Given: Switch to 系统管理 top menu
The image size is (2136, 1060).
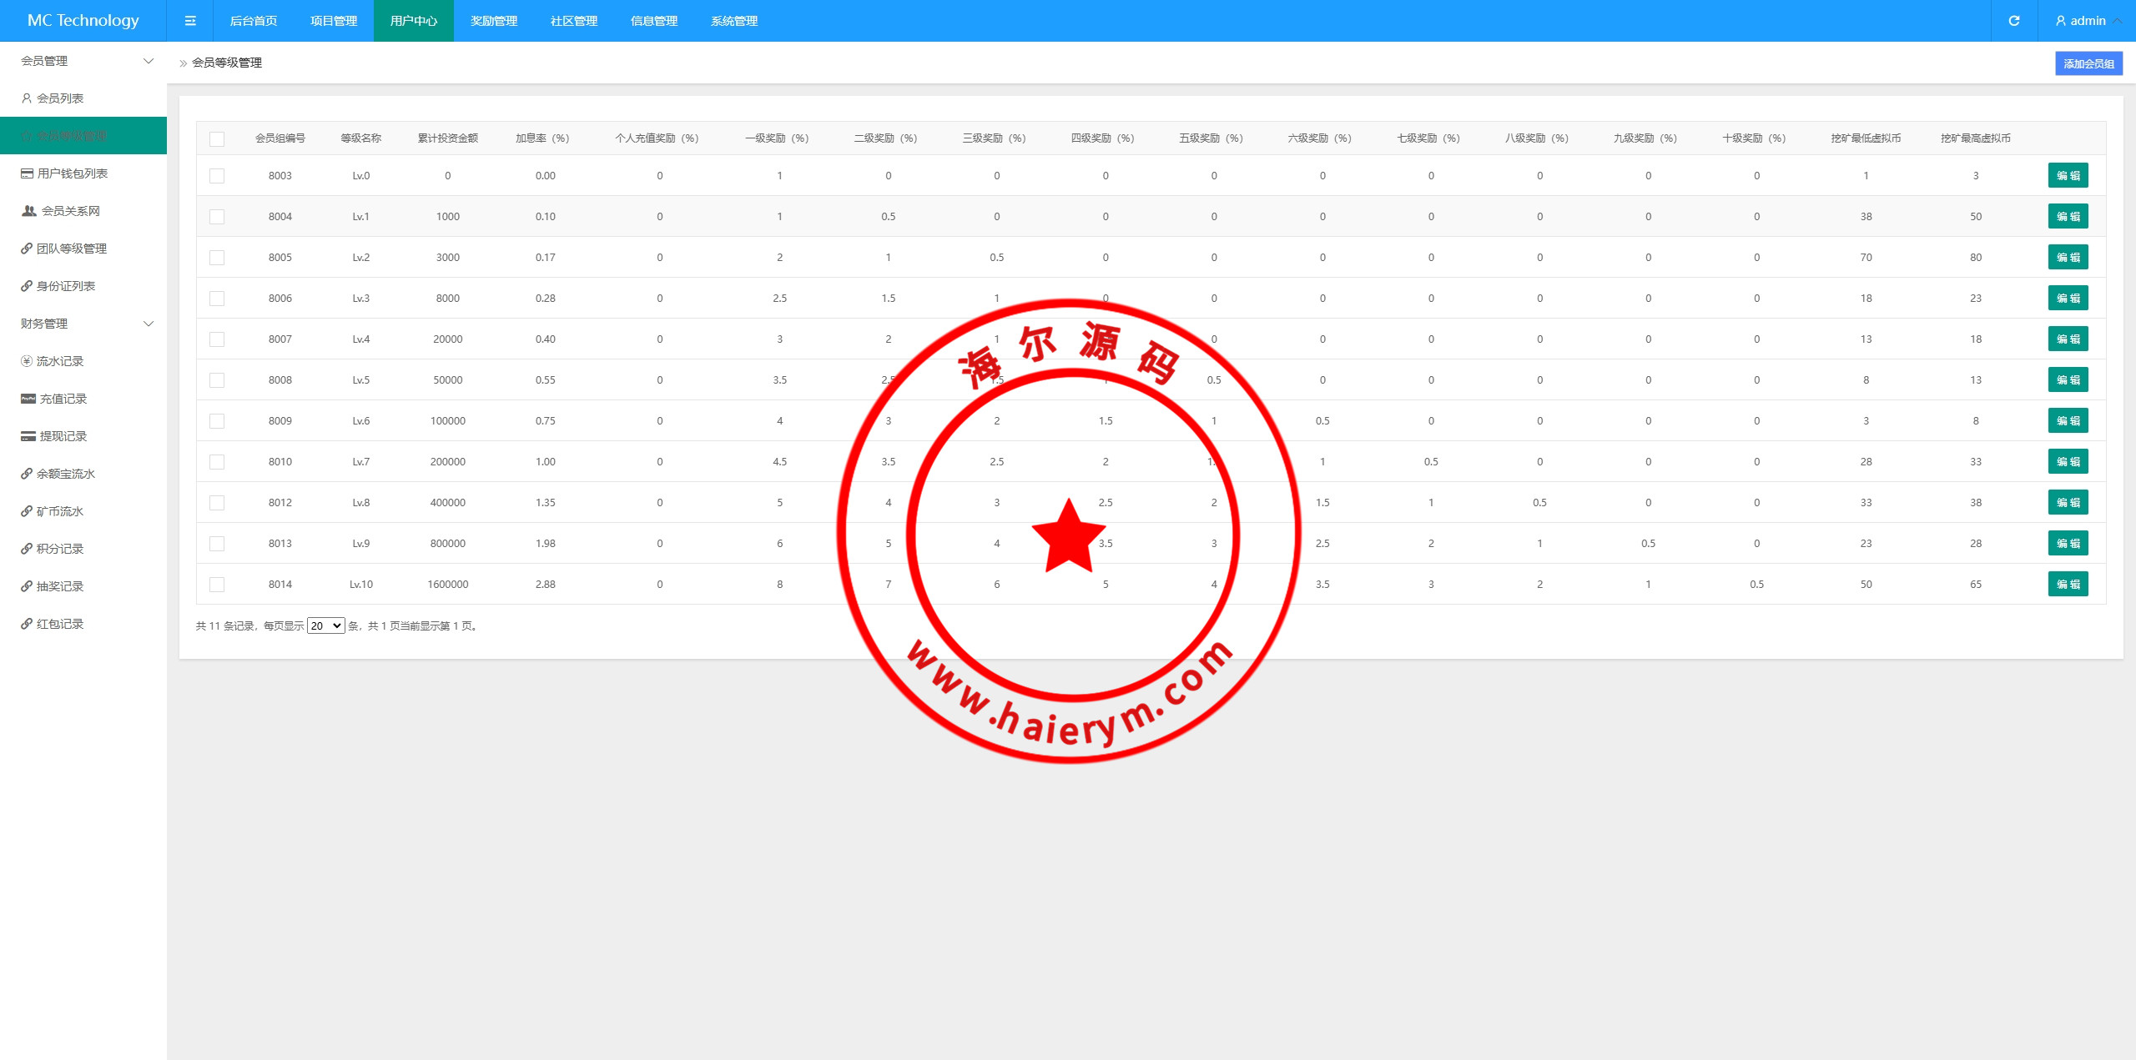Looking at the screenshot, I should [x=734, y=21].
